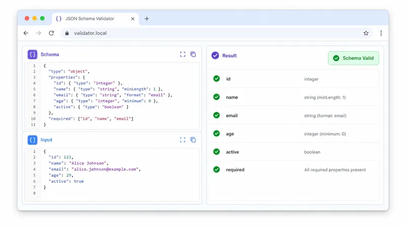Click schema line with "properties"
This screenshot has height=228, width=406.
click(67, 78)
